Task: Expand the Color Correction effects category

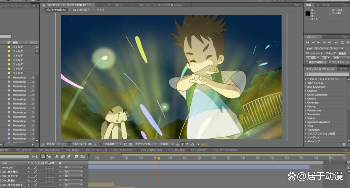Action: 317,95
